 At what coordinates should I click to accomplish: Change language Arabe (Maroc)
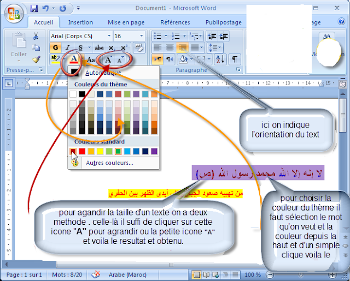tap(127, 275)
